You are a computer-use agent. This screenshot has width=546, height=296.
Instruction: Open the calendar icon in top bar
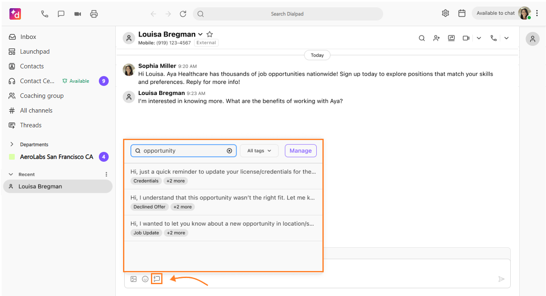tap(462, 13)
